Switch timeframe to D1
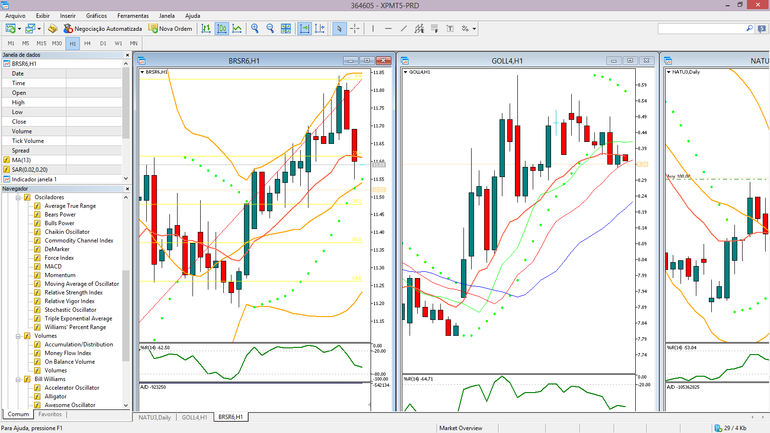 coord(103,43)
